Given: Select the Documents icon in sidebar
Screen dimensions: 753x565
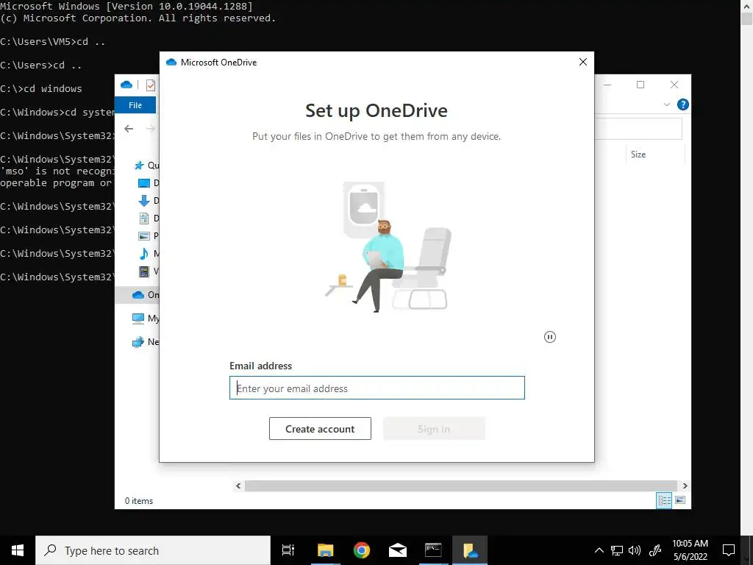Looking at the screenshot, I should click(x=144, y=218).
